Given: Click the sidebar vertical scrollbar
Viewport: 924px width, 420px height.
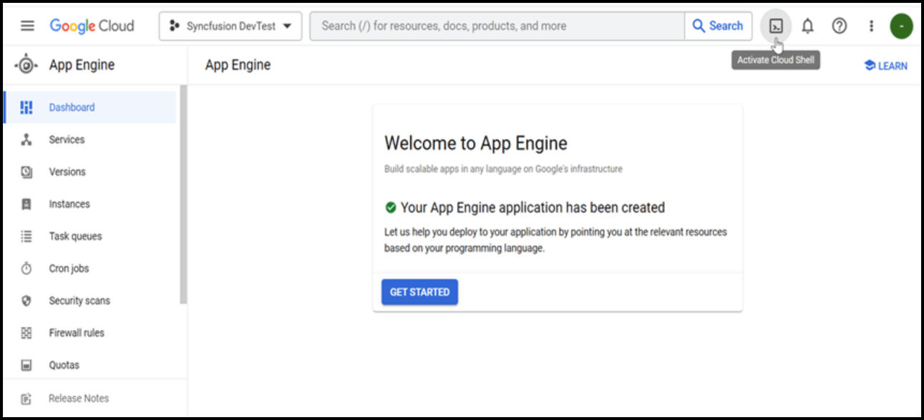Looking at the screenshot, I should pyautogui.click(x=183, y=195).
